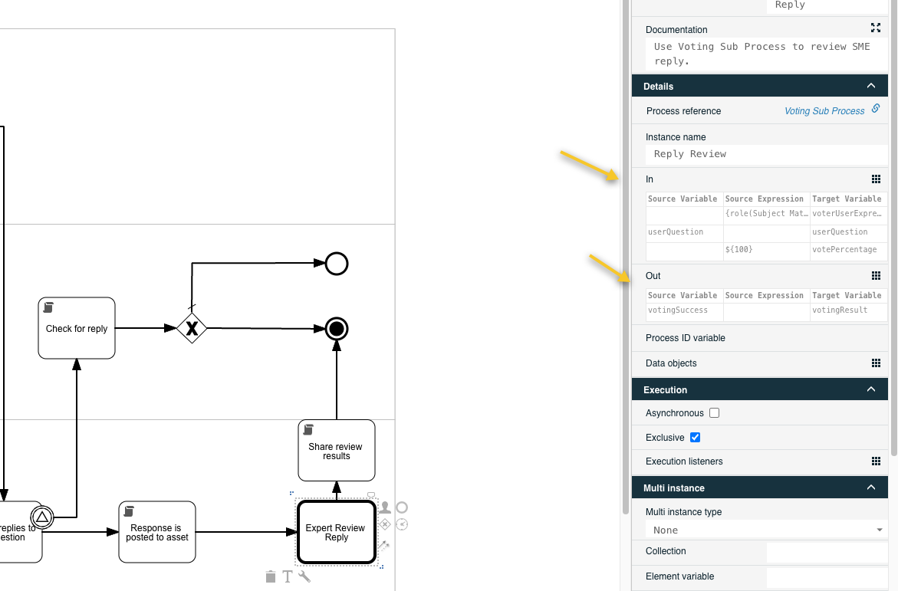
Task: Open Execution listeners grid editor
Action: [x=876, y=461]
